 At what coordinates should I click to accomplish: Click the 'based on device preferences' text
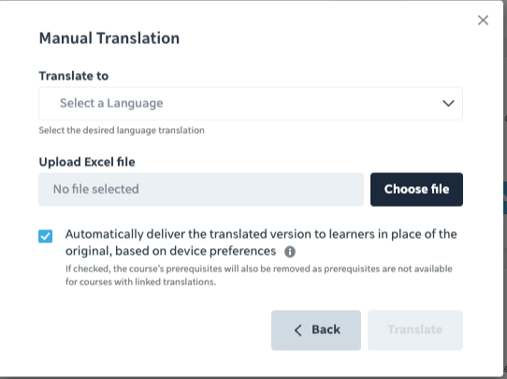coord(196,252)
